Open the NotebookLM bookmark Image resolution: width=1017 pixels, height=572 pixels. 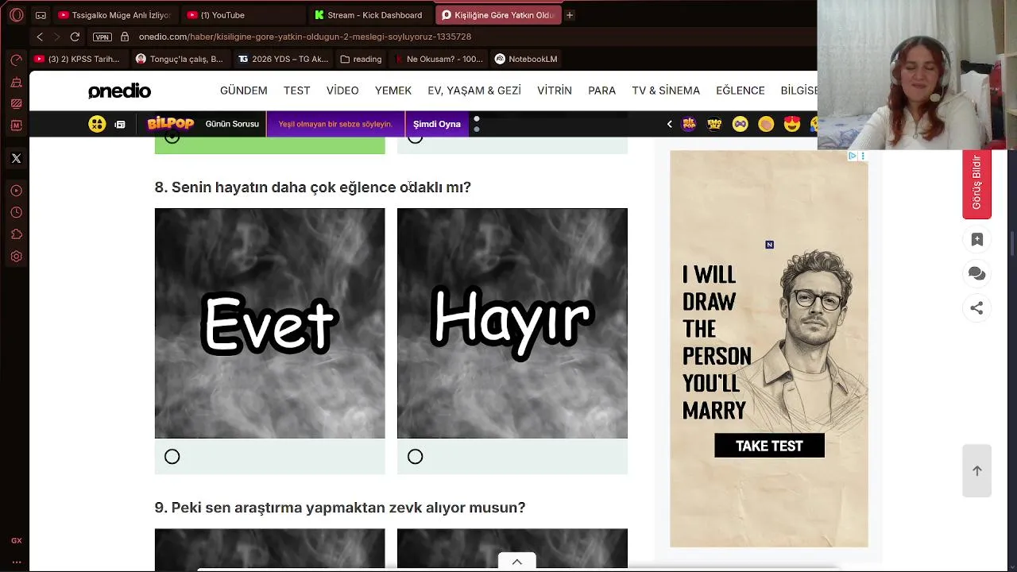pyautogui.click(x=526, y=59)
